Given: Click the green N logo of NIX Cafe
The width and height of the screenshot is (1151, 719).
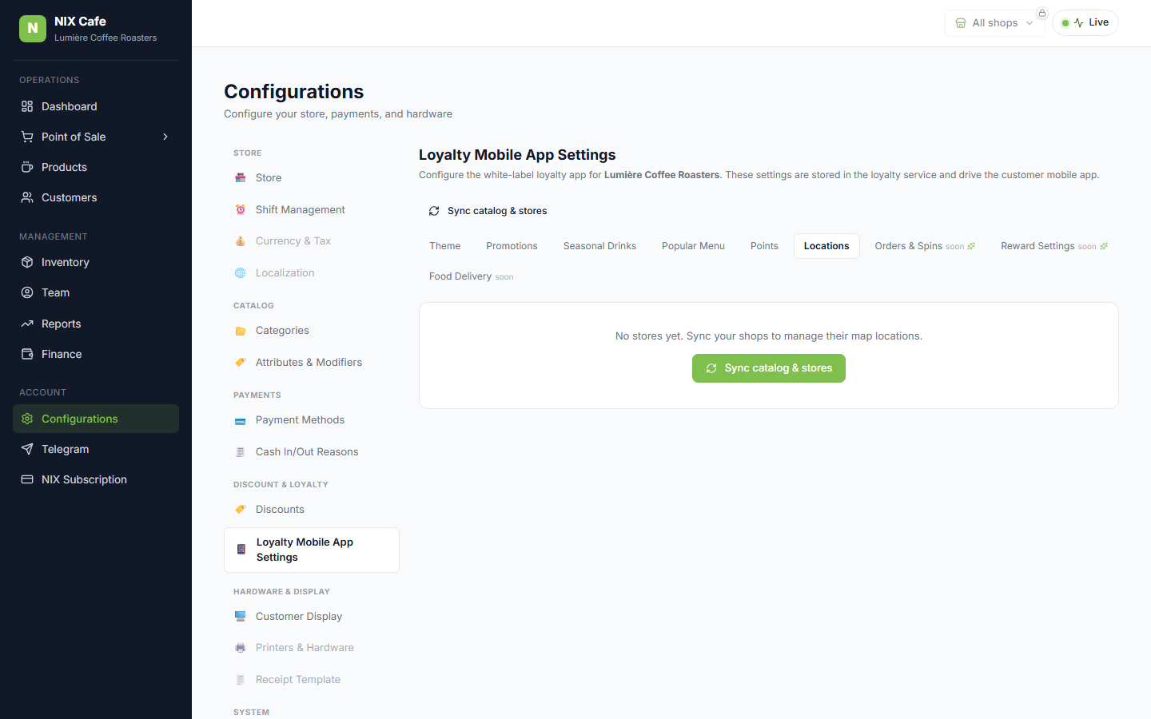Looking at the screenshot, I should coord(33,28).
